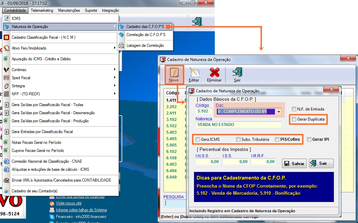The width and height of the screenshot is (358, 223).
Task: Click the Visite nosso site link
Action: [69, 203]
